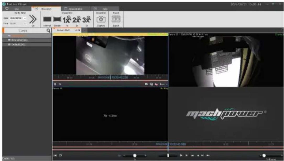Select the New view entry in Views list
The image size is (284, 161).
coord(27,40)
